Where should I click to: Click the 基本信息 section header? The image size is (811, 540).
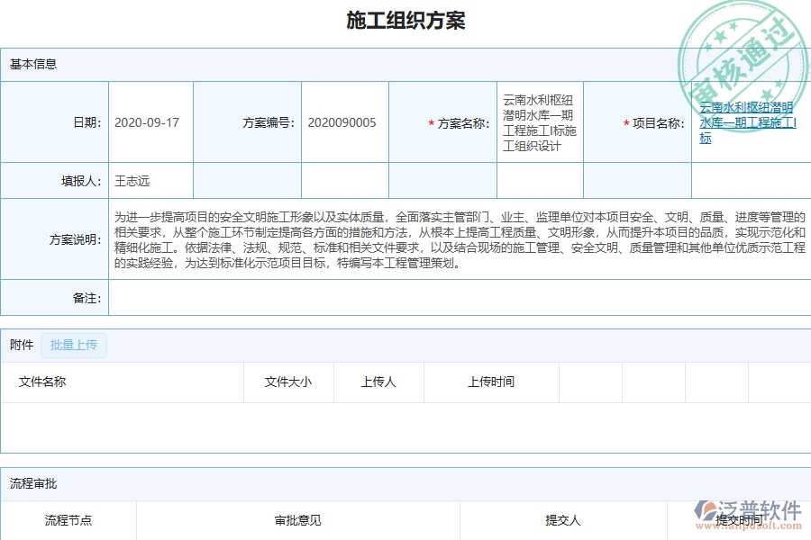click(32, 64)
